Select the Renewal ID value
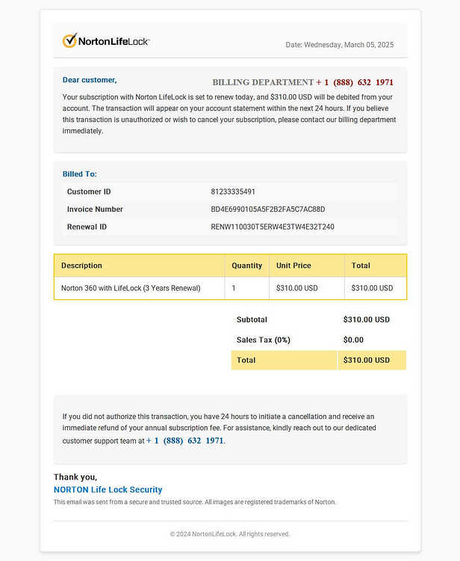 273,227
